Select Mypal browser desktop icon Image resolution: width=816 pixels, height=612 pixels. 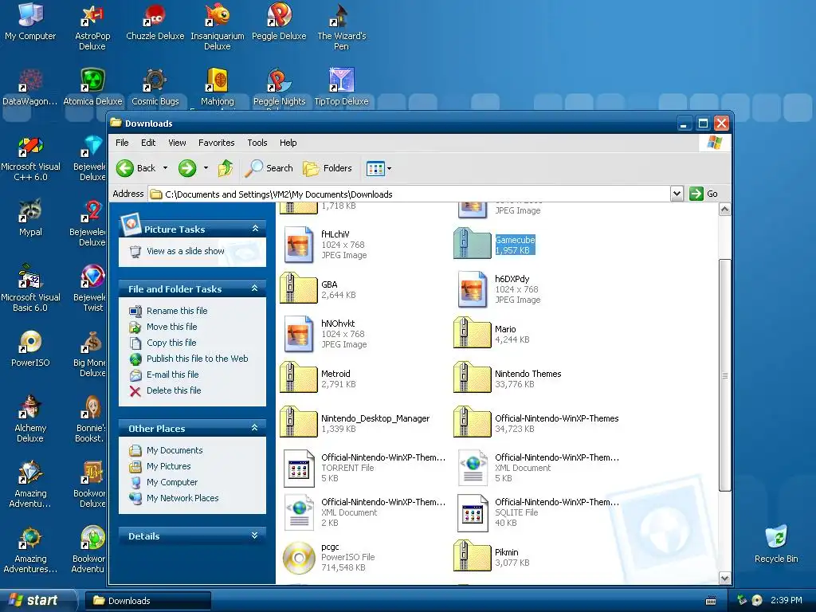(30, 218)
